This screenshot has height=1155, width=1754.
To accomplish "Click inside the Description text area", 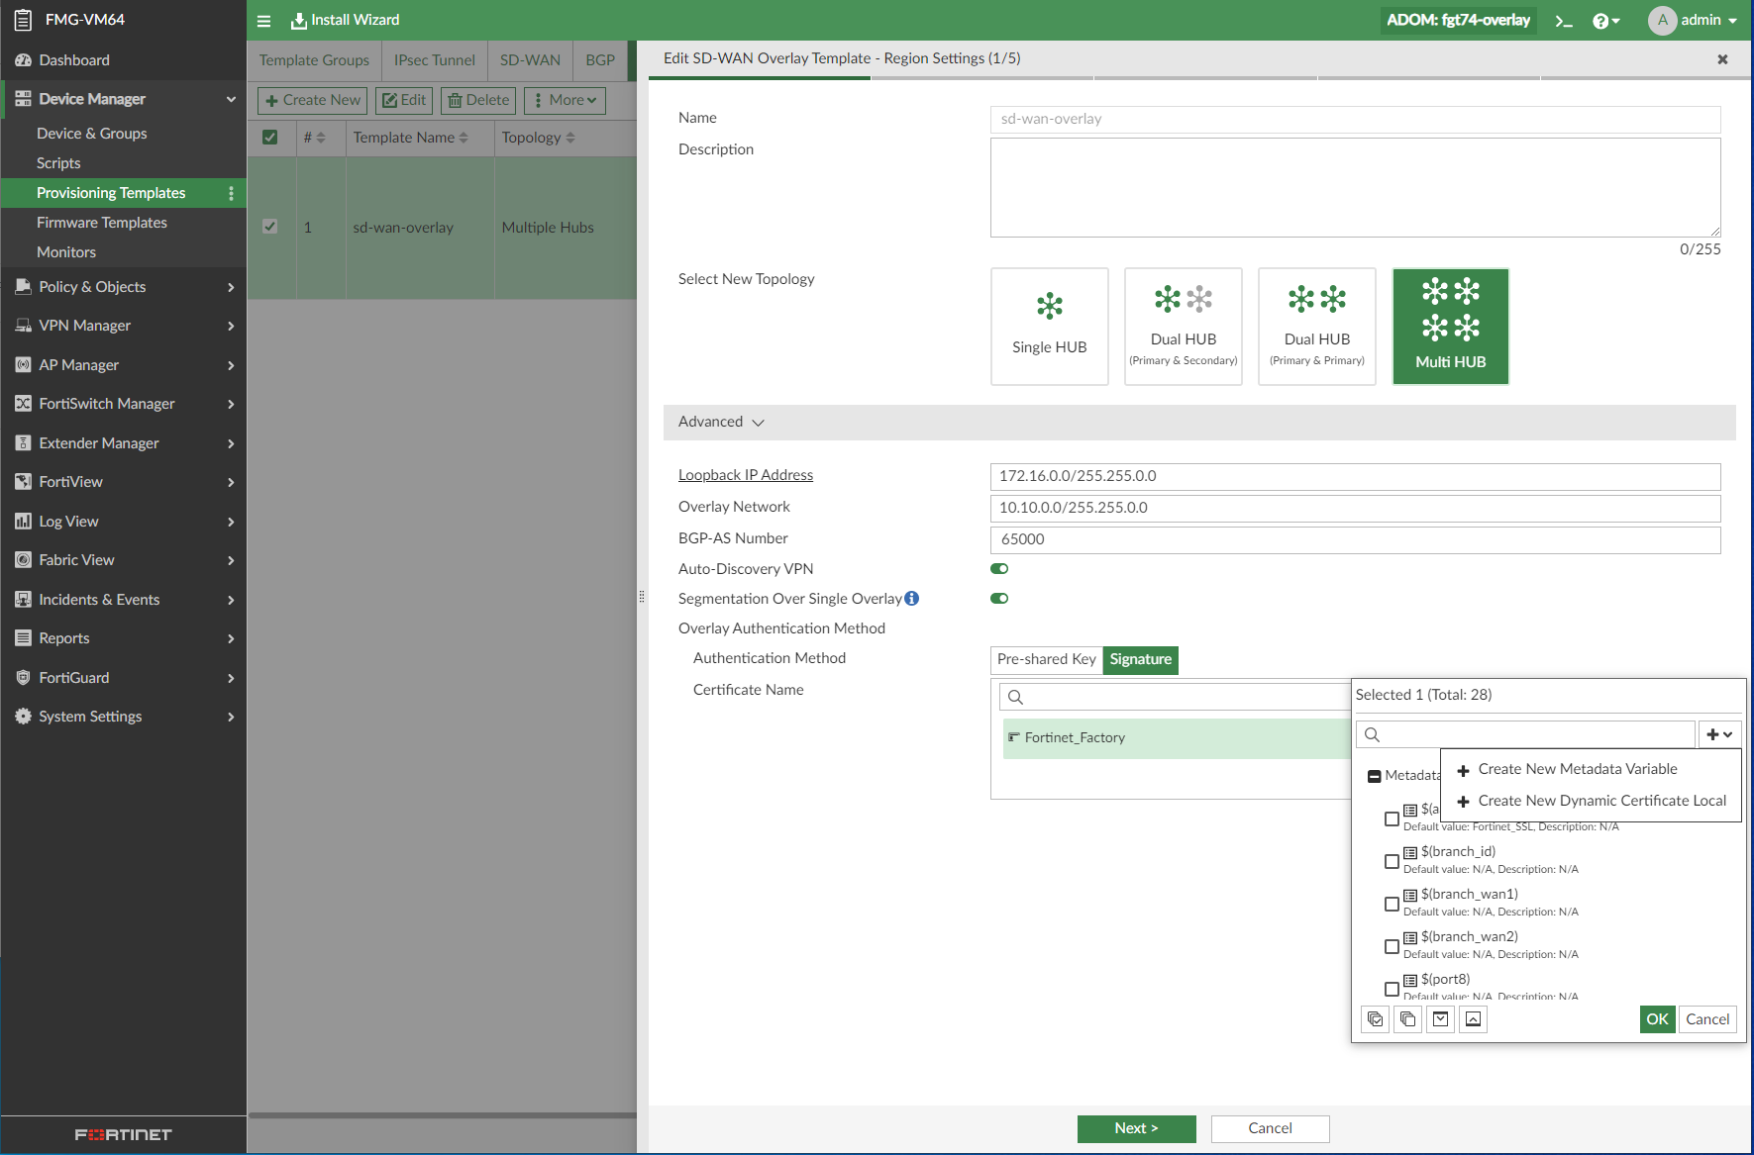I will pyautogui.click(x=1355, y=188).
